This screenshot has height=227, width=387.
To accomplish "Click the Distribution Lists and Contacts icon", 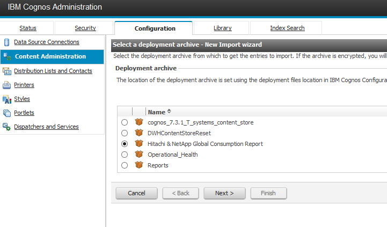I will click(7, 71).
